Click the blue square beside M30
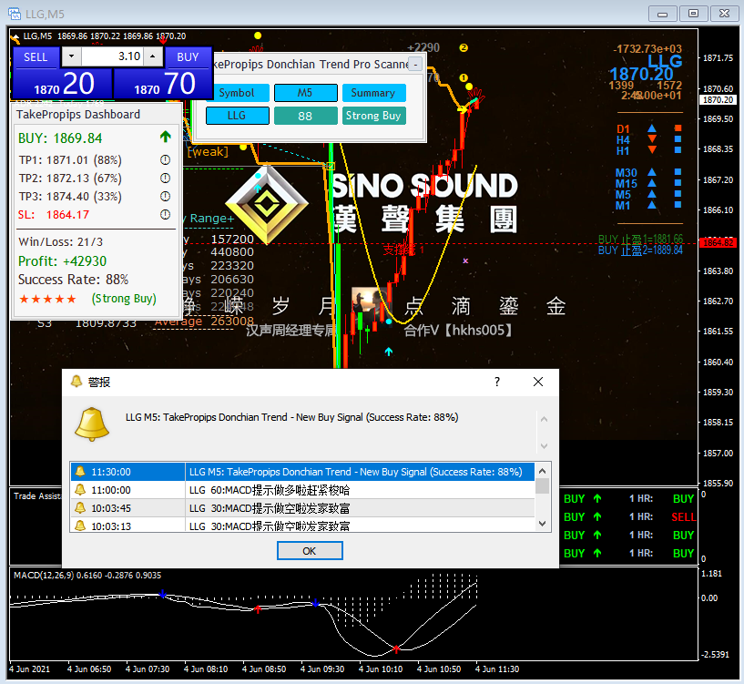Viewport: 744px width, 684px height. click(x=678, y=172)
